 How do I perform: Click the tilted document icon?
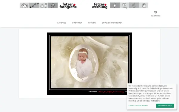click(x=134, y=5)
